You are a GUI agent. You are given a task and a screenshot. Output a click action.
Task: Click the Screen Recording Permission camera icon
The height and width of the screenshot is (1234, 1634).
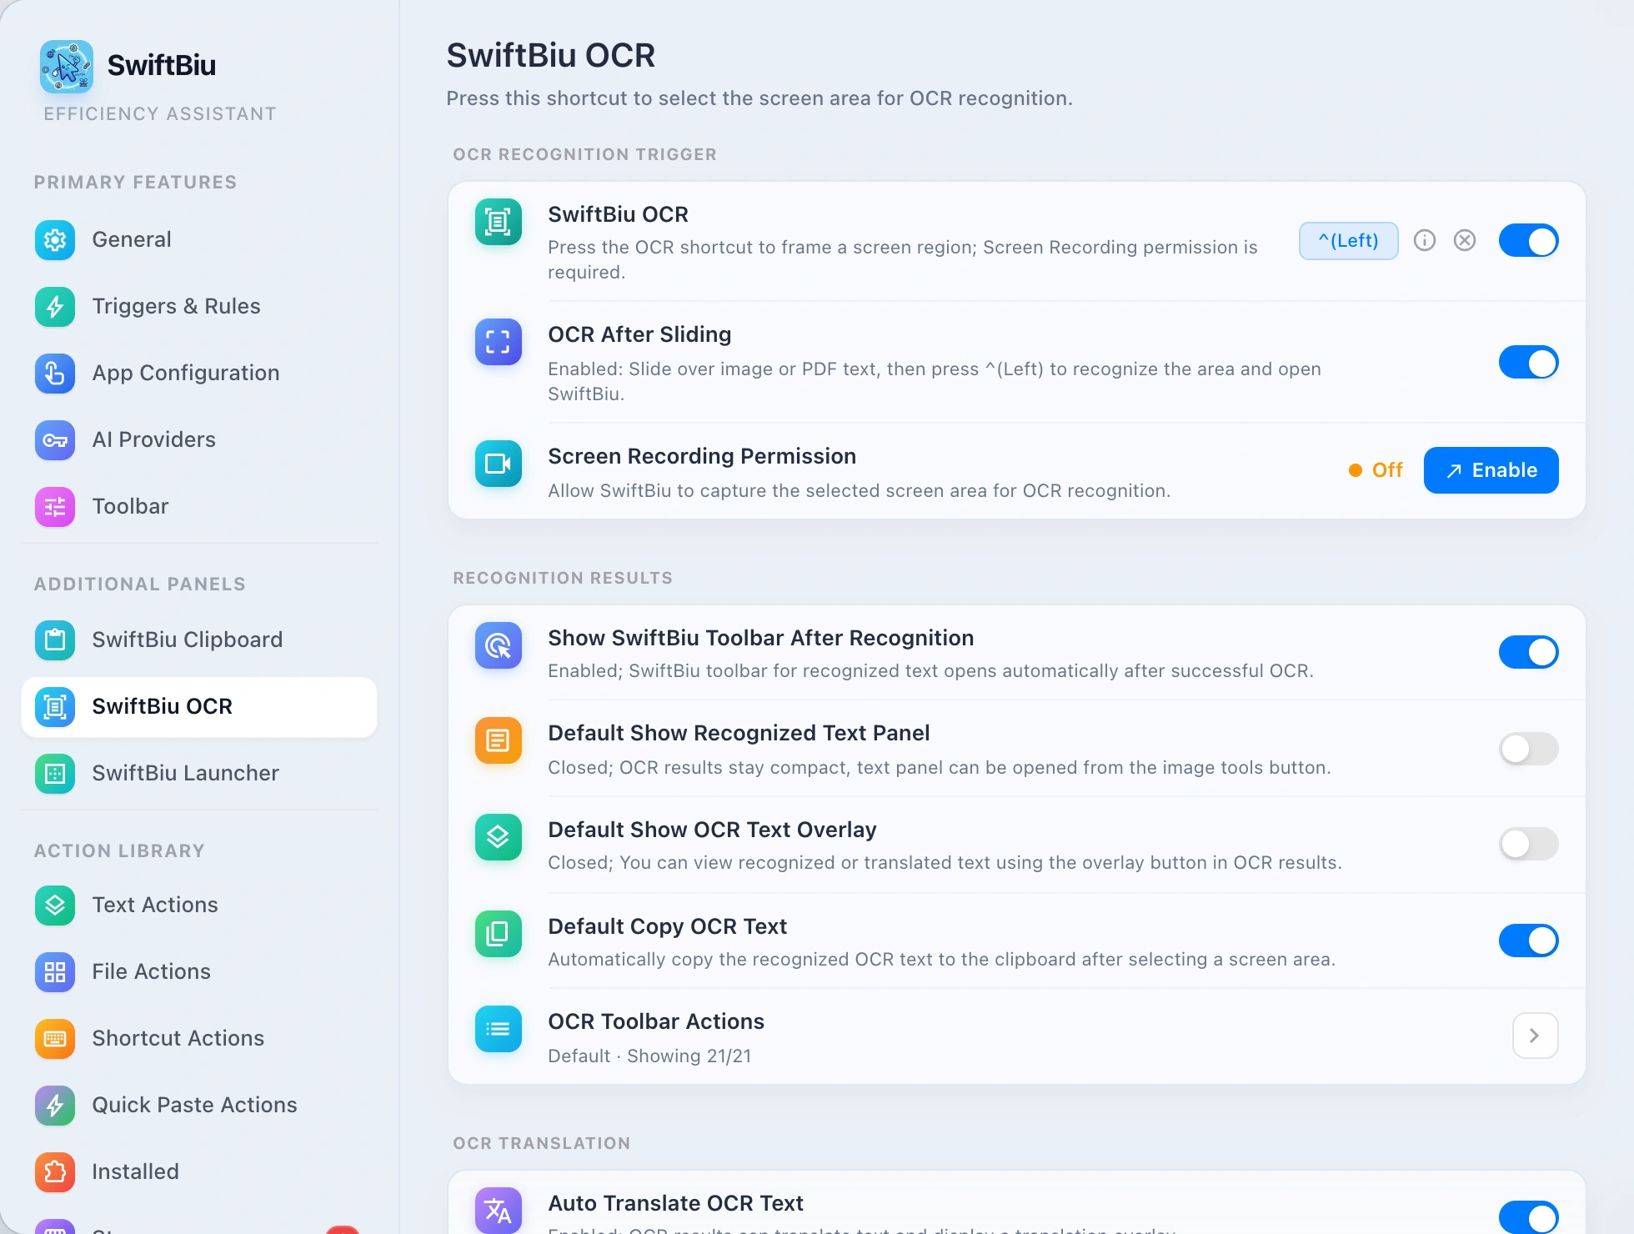499,464
